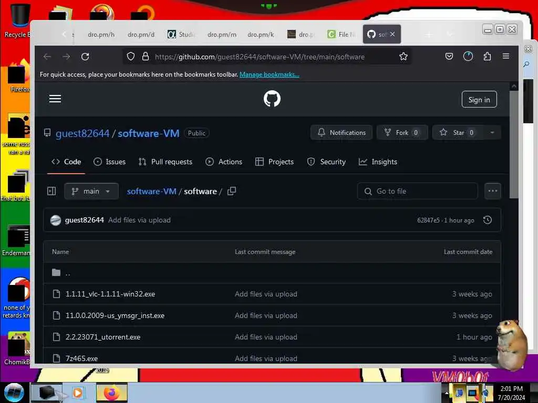Viewport: 538px width, 403px height.
Task: Switch to the Studio tab
Action: point(181,34)
